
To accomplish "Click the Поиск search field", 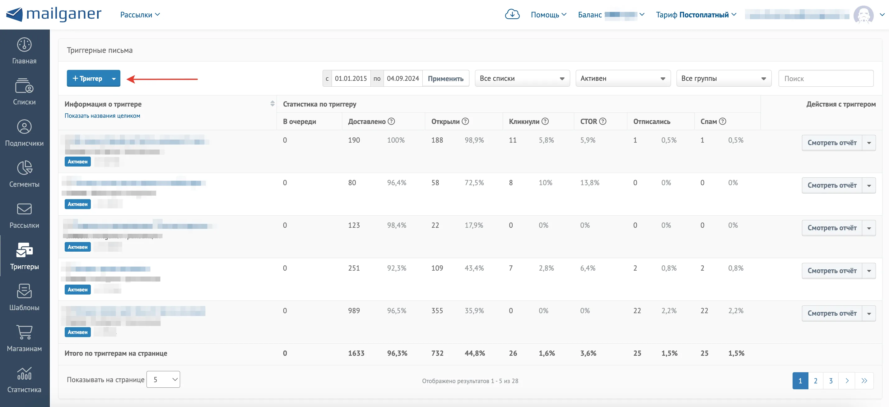I will pos(826,79).
